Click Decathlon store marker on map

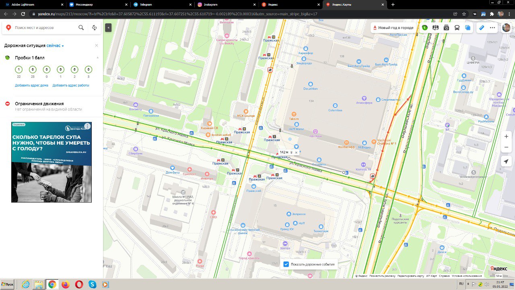coord(311,84)
